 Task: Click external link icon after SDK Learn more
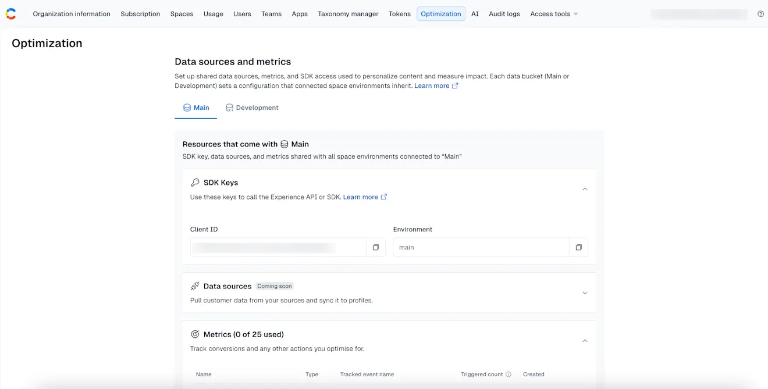pos(384,197)
